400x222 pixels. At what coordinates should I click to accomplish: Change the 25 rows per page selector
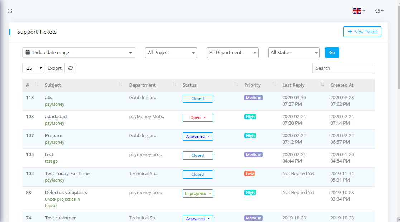pyautogui.click(x=33, y=68)
